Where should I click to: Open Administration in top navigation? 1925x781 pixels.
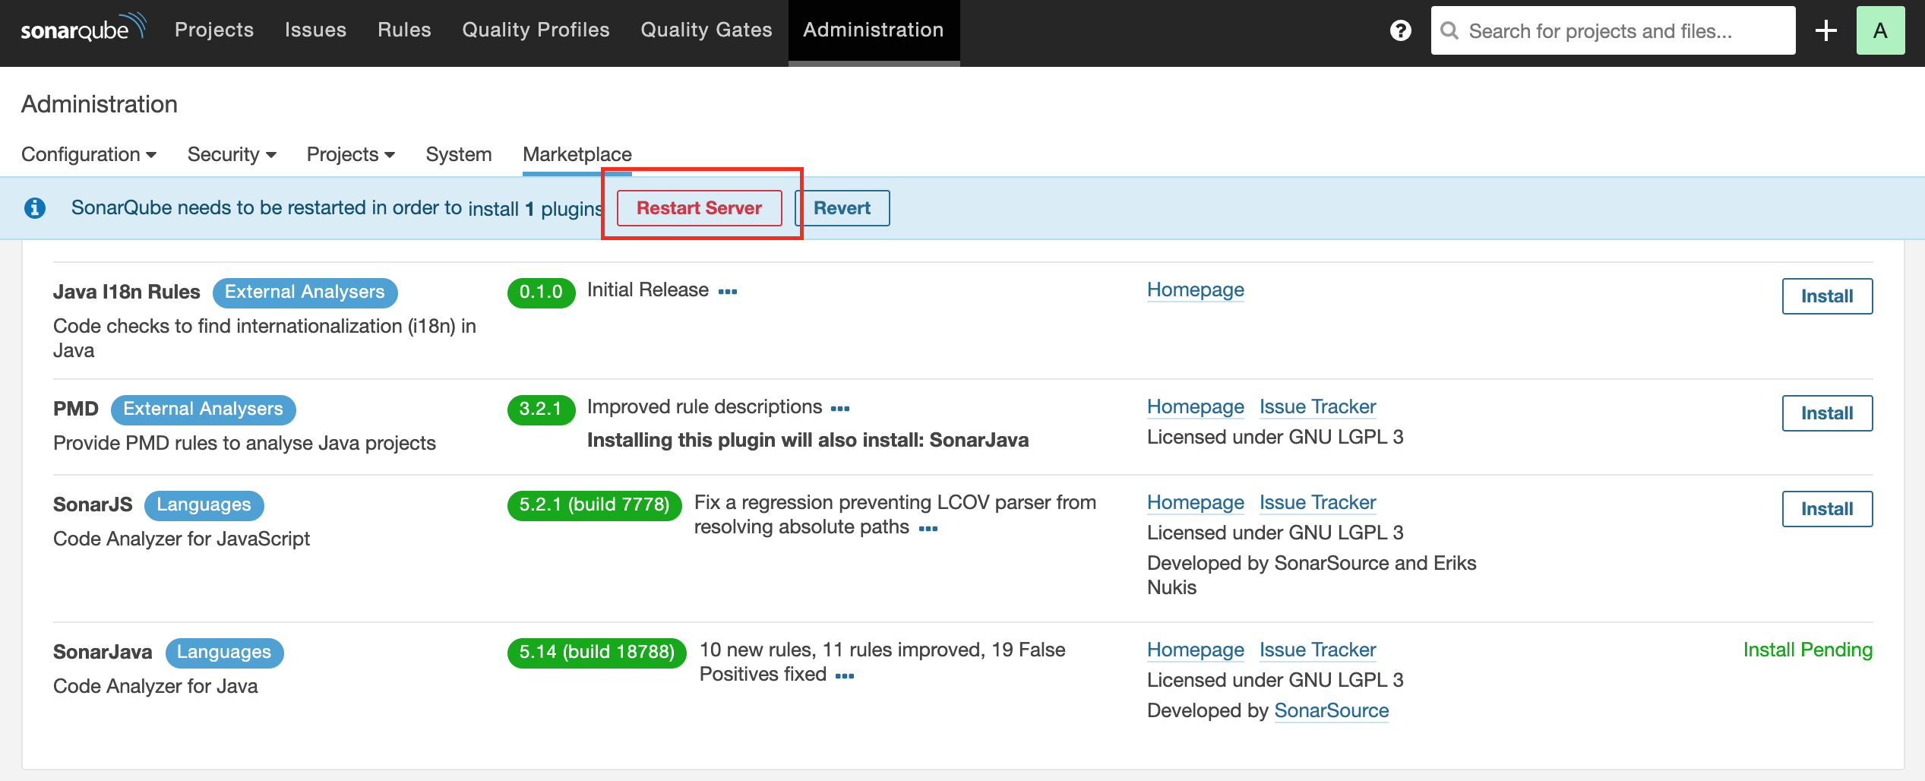click(874, 30)
